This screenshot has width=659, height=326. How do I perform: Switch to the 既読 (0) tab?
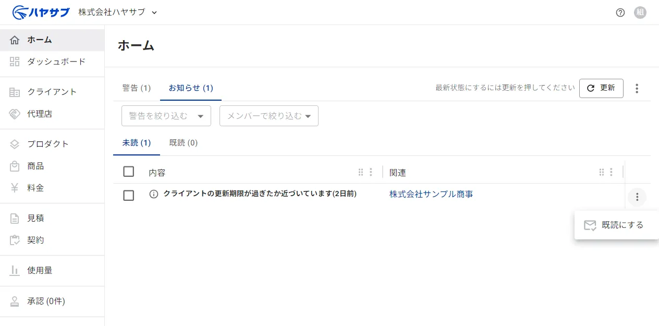(x=184, y=143)
